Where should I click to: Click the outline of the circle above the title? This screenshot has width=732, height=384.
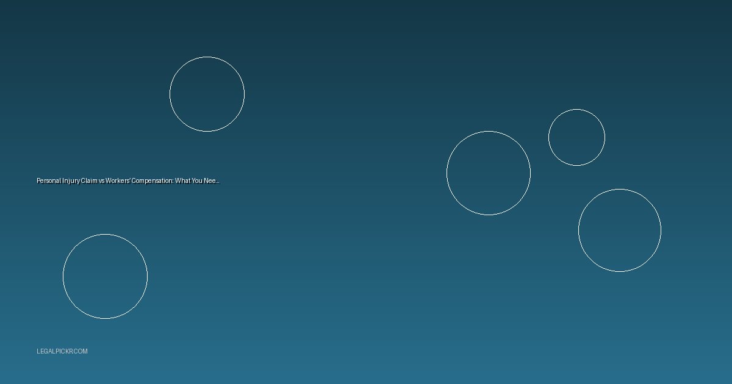click(x=207, y=57)
